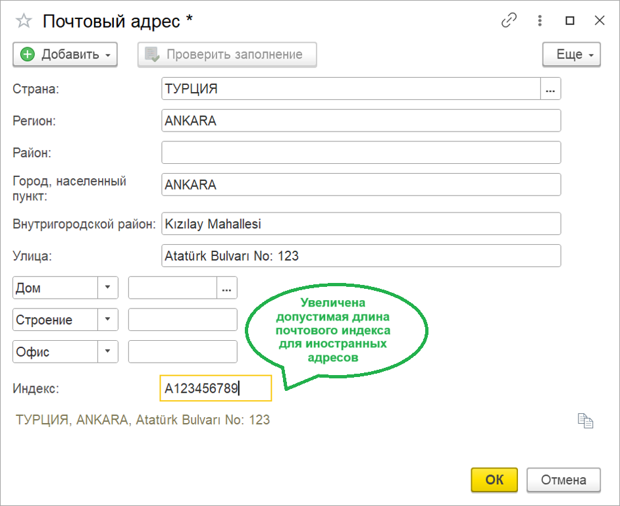Click the Регион field containing ANKARA

point(361,121)
